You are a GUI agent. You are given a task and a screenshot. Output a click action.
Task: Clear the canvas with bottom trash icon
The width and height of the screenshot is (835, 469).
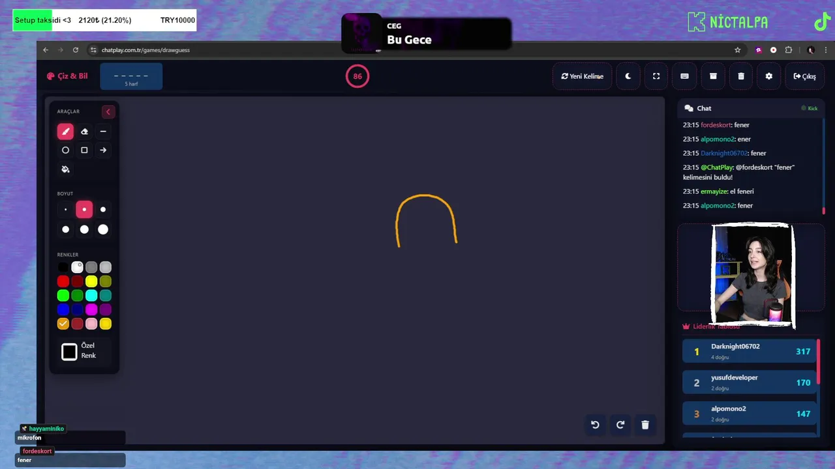(x=645, y=425)
